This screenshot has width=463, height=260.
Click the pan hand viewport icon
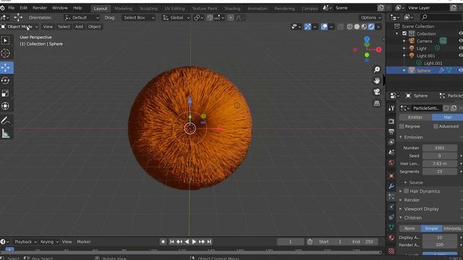click(377, 80)
